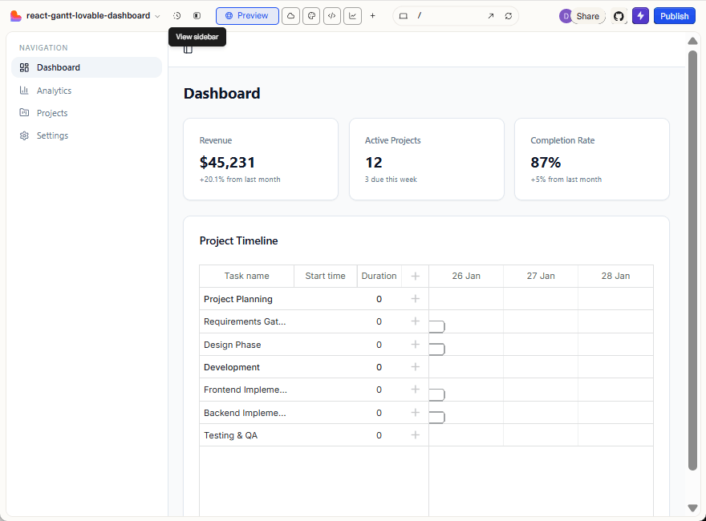
Task: Select the cloud deployment icon
Action: (x=290, y=15)
